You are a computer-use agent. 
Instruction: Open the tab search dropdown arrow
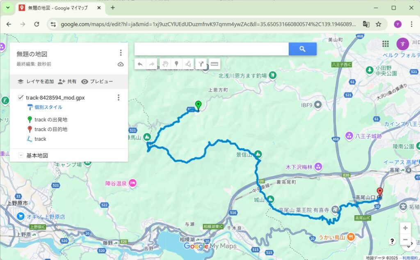8,7
